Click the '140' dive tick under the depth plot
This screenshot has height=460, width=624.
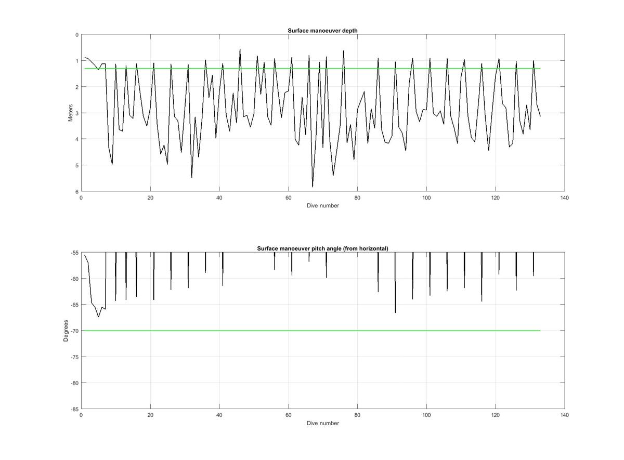(565, 198)
